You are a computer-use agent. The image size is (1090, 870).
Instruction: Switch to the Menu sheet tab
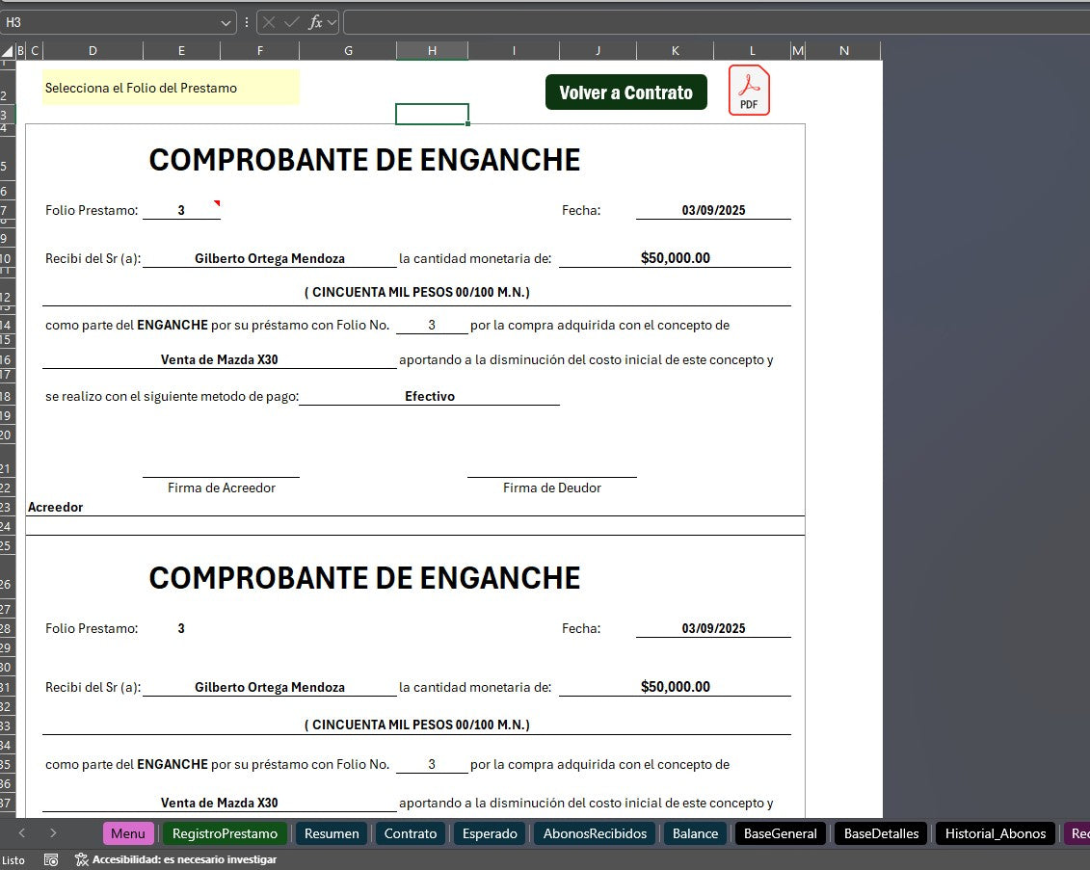(128, 833)
